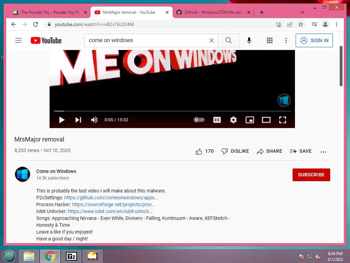Skip to the next video
This screenshot has width=350, height=263.
78,120
